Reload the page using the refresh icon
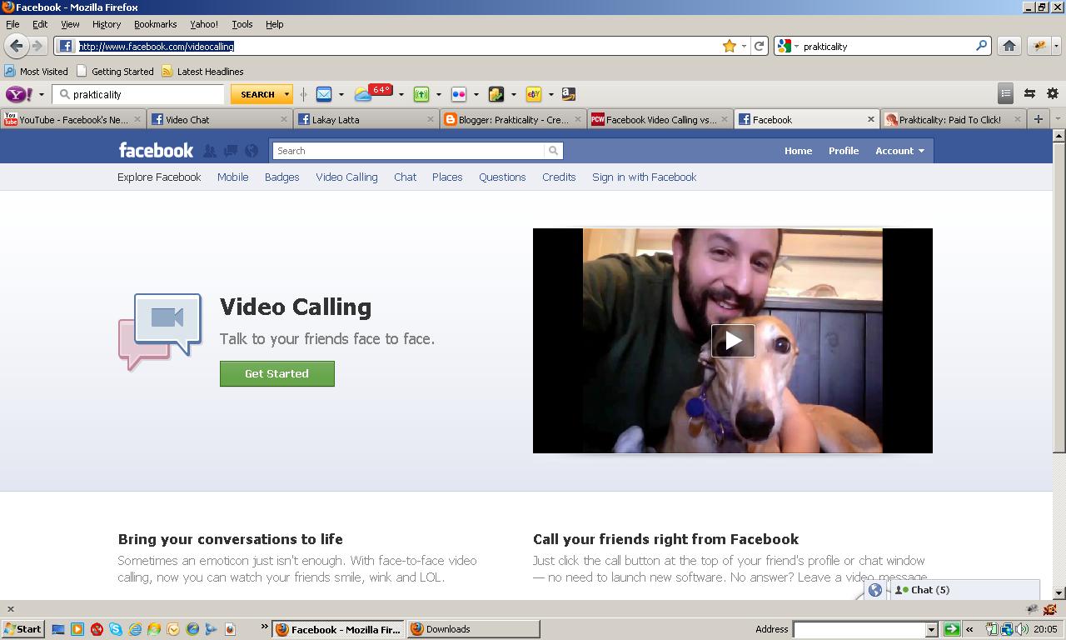The height and width of the screenshot is (640, 1066). click(759, 47)
